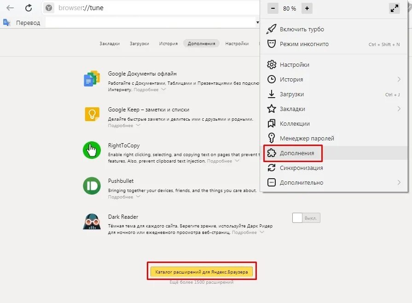Screen dimensions: 412x303
Task: Expand Подробнее for Google Документы офлайн
Action: tap(150, 90)
